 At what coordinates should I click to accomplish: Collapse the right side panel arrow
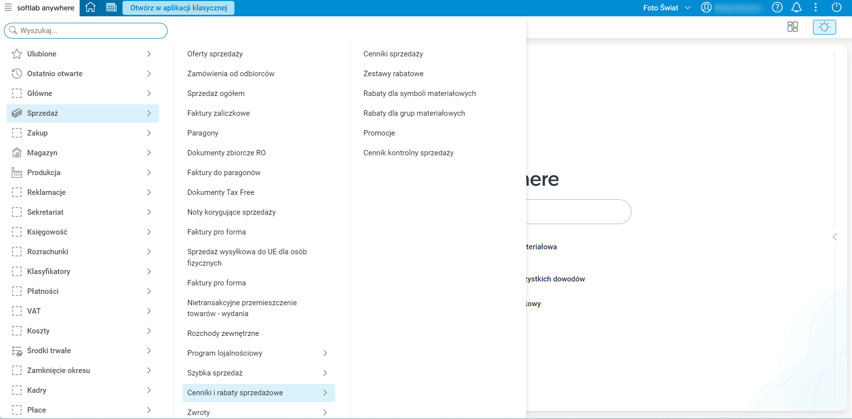[x=835, y=237]
